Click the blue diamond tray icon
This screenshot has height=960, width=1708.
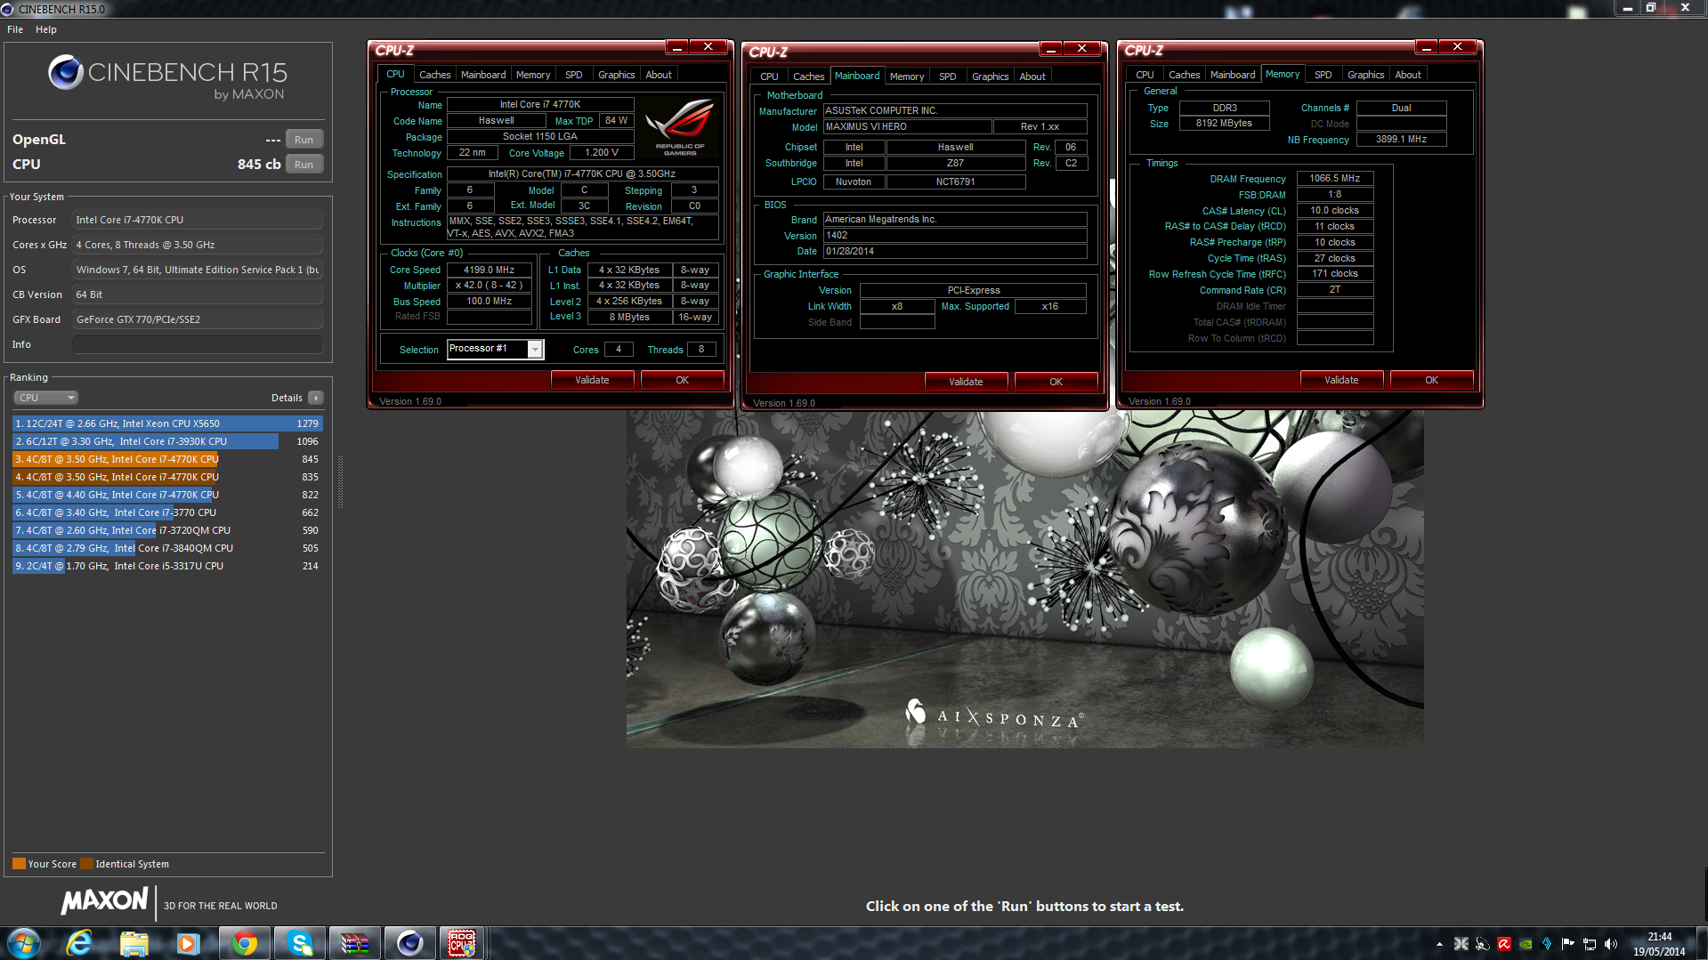(x=1546, y=944)
